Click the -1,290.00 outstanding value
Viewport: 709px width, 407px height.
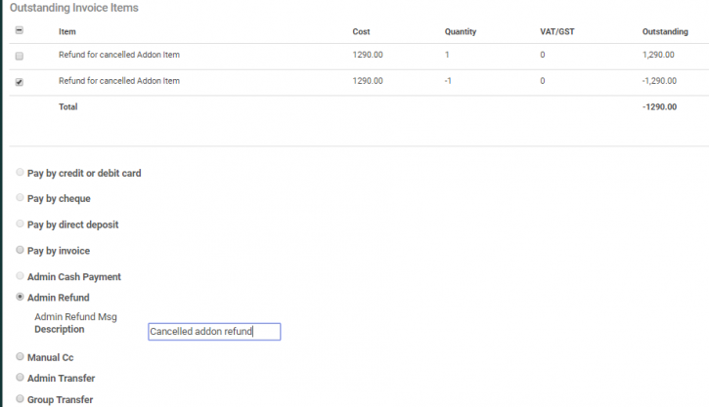[659, 81]
